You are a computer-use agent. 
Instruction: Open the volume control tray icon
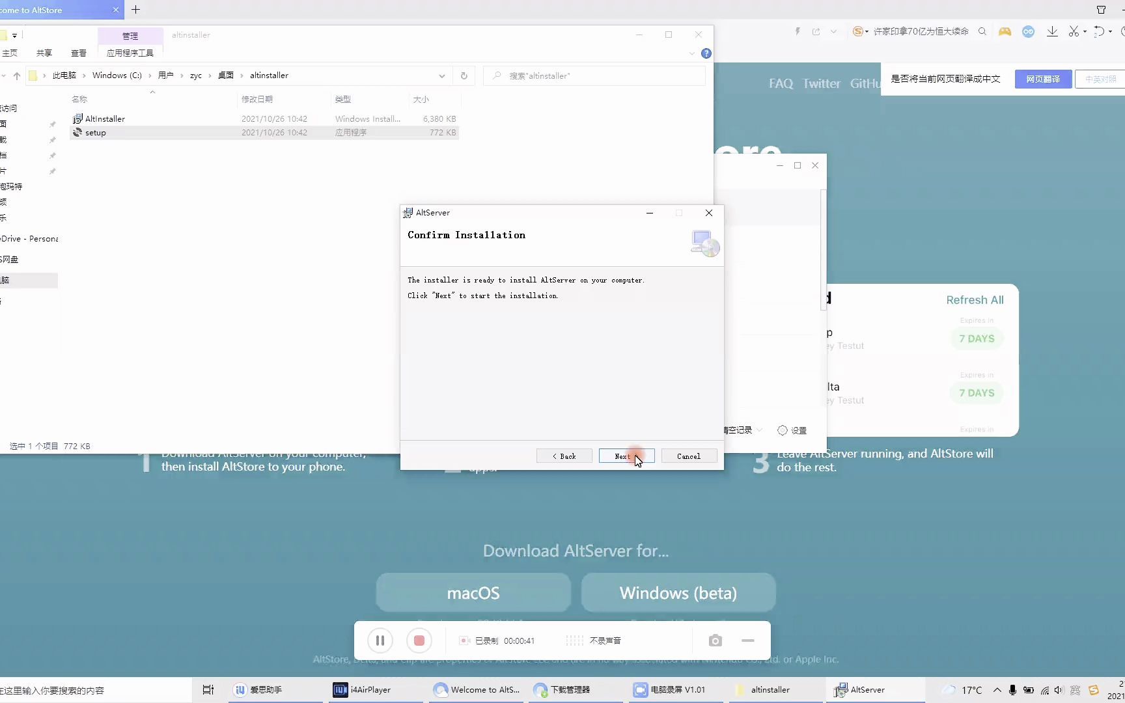click(x=1059, y=690)
